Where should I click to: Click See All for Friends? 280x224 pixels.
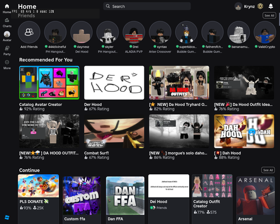[269, 16]
